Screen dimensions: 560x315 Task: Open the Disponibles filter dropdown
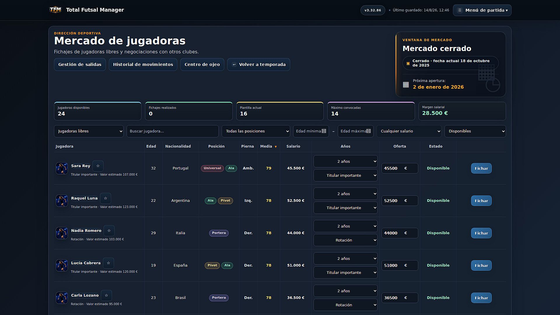[475, 131]
